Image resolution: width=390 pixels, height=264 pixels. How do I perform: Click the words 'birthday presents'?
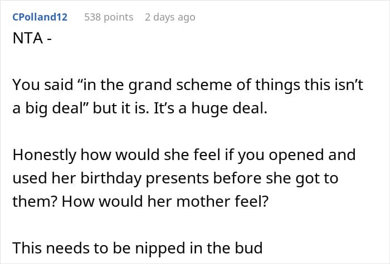121,178
